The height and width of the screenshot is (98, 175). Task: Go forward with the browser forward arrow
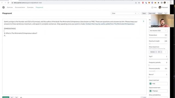pyautogui.click(x=5, y=3)
